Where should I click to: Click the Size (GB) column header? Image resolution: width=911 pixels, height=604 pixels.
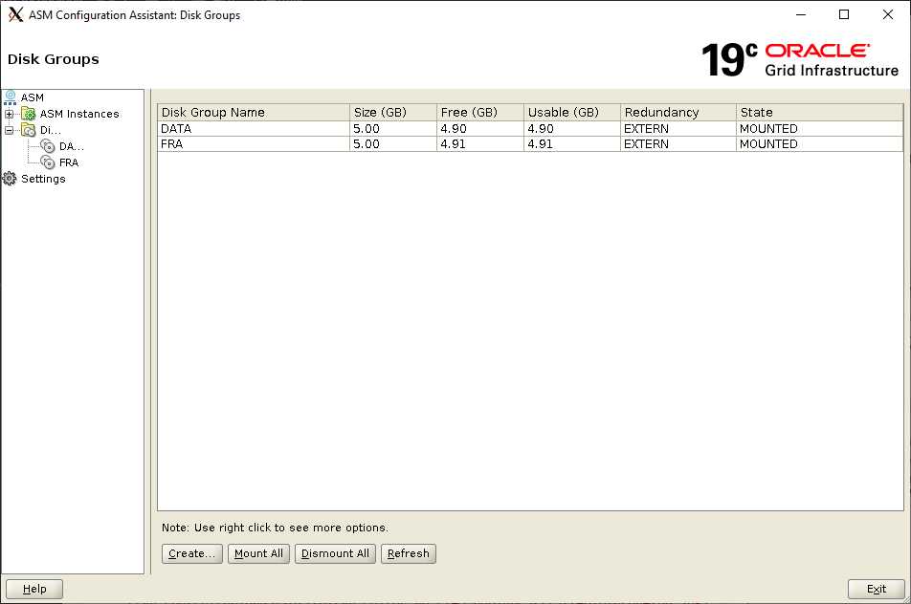click(x=393, y=112)
